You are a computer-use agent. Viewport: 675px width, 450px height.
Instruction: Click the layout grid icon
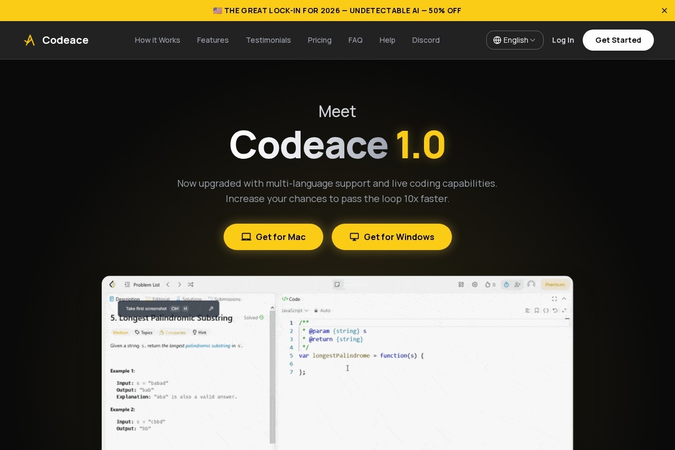click(x=461, y=284)
